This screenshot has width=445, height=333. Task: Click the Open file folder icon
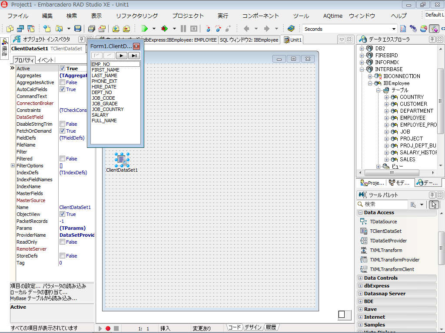point(59,29)
